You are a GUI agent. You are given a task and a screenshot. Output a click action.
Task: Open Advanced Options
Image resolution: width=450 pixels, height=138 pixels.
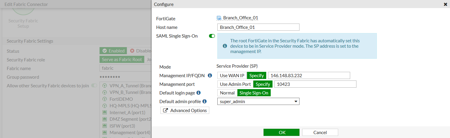pyautogui.click(x=185, y=111)
